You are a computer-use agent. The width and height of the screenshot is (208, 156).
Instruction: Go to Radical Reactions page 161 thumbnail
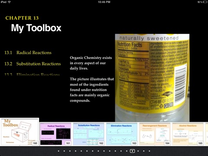point(55,134)
